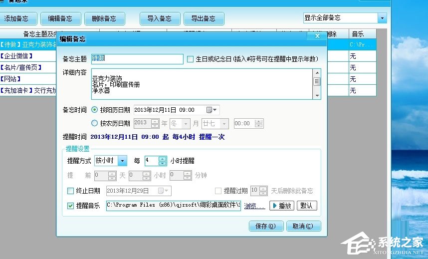Click the 导出备忘 toolbar button

pos(203,18)
